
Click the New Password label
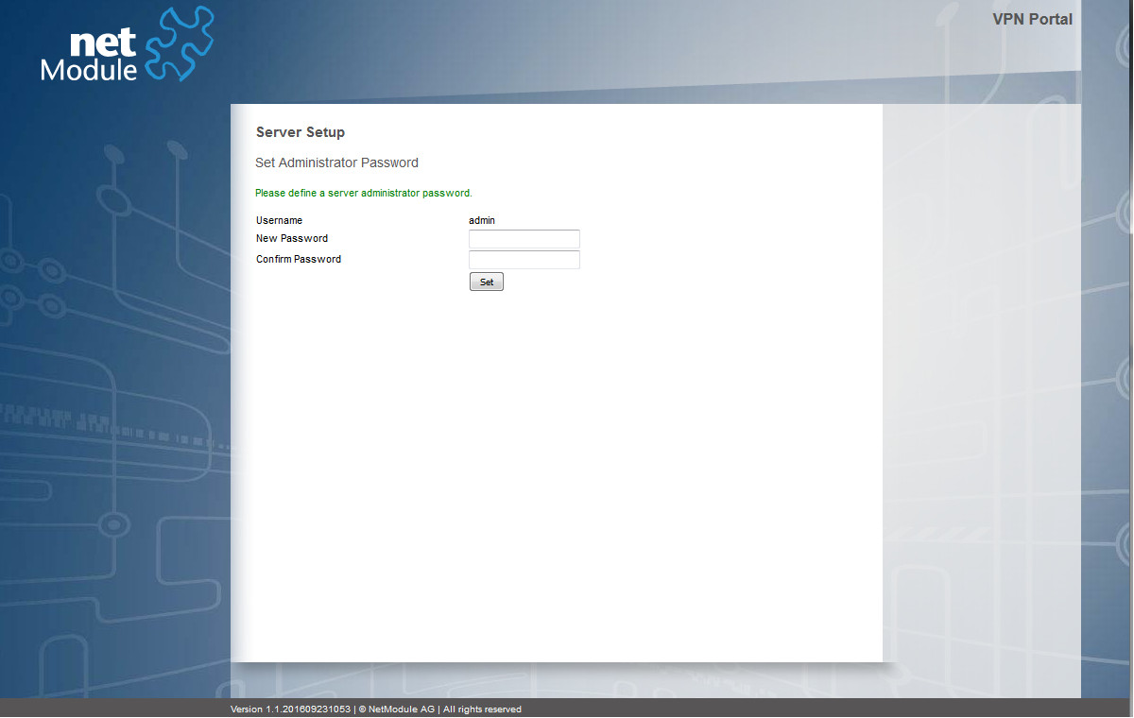(x=292, y=238)
